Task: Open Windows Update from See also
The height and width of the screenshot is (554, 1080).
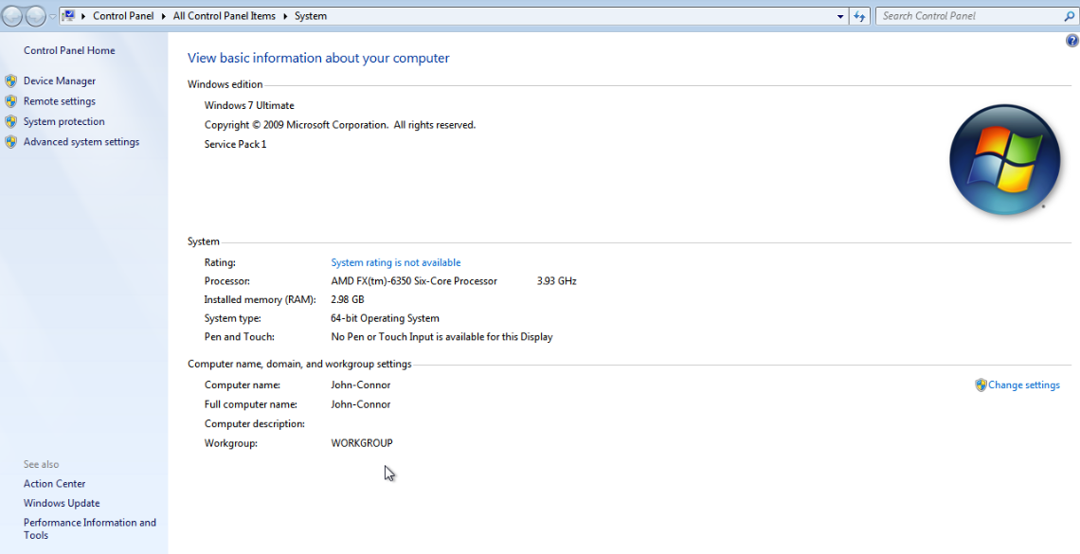Action: click(x=61, y=503)
